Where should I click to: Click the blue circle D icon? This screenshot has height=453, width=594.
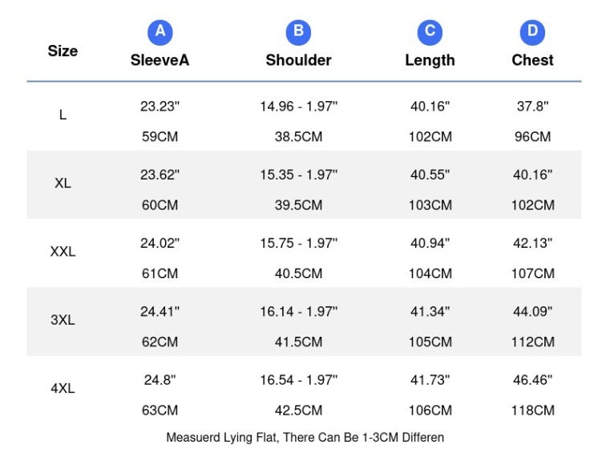(532, 32)
